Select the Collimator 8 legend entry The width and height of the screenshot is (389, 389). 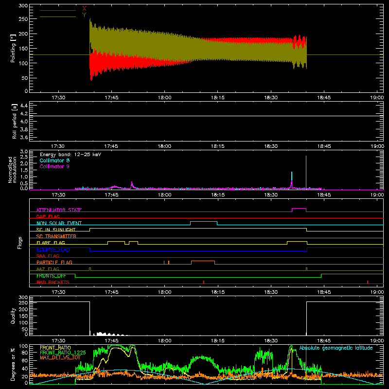(54, 160)
